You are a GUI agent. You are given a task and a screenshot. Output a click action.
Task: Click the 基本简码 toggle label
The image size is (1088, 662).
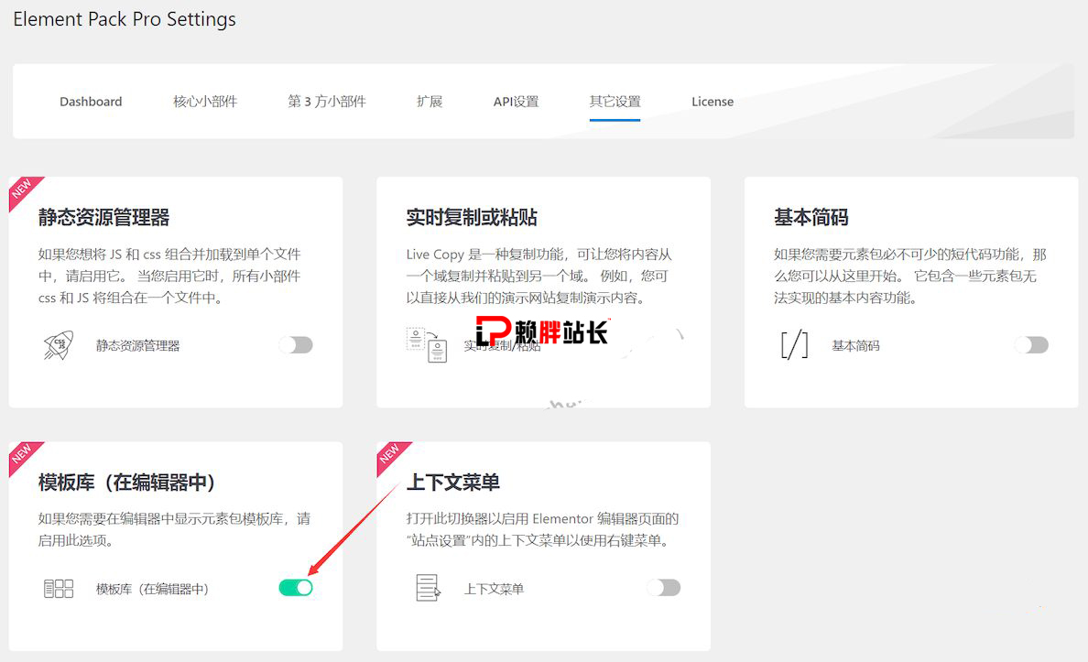click(x=855, y=345)
